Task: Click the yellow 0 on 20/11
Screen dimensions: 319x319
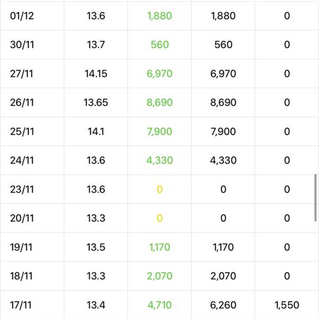Action: (x=159, y=219)
